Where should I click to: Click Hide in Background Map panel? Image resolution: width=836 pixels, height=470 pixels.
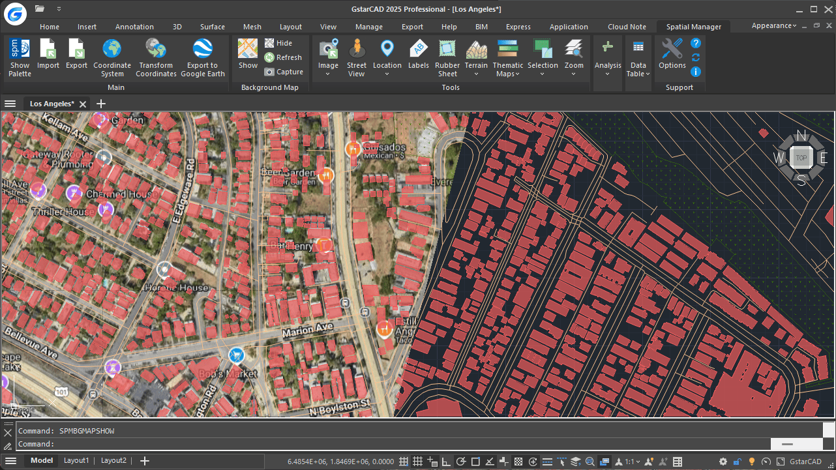(278, 43)
